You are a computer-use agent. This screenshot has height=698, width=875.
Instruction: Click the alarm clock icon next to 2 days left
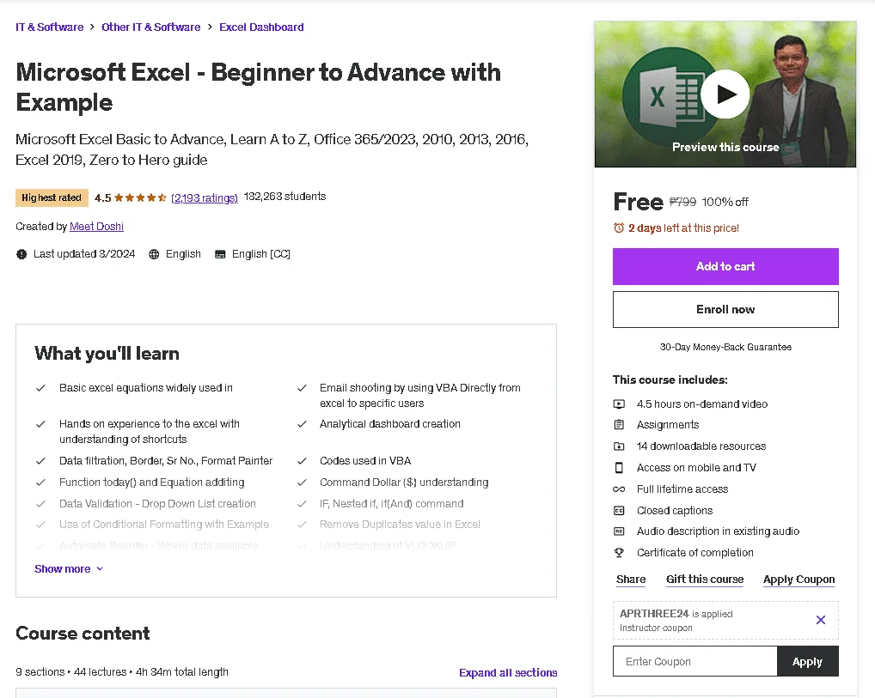click(619, 228)
